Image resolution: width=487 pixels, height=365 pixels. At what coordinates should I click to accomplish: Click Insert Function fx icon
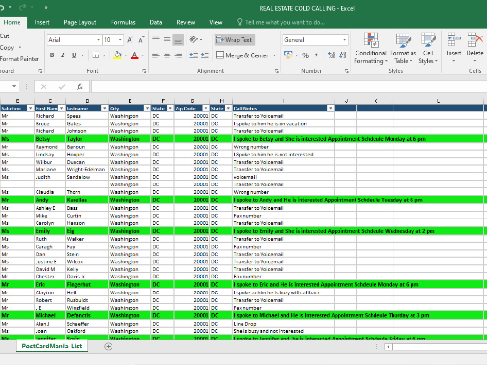point(80,87)
